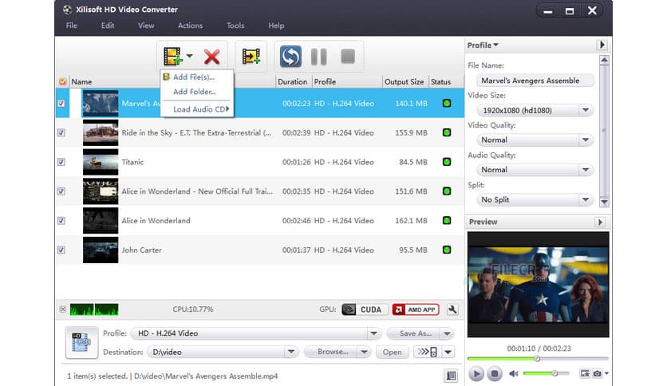Click the Stop conversion square icon
This screenshot has height=386, width=667.
348,56
